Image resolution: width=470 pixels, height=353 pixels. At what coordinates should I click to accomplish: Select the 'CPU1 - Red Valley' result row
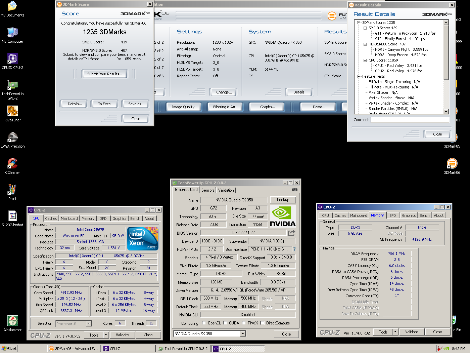398,66
